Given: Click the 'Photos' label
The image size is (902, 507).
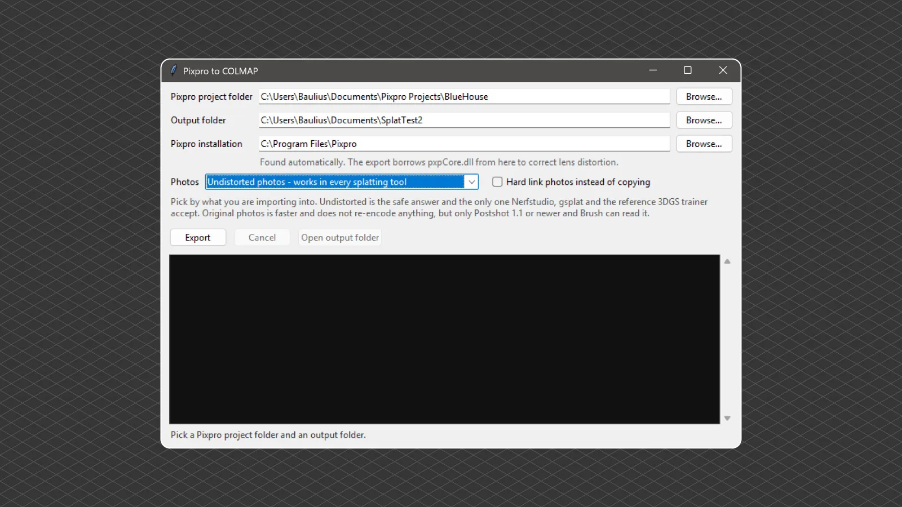Looking at the screenshot, I should [x=185, y=182].
